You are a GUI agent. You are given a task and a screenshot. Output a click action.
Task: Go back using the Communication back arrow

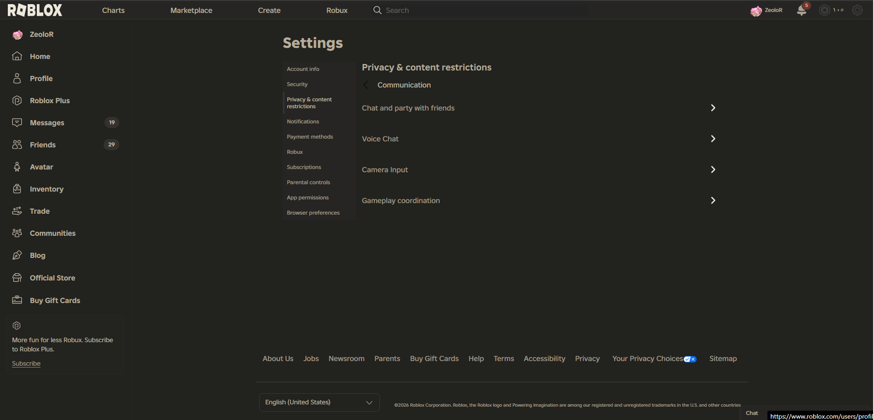(366, 85)
